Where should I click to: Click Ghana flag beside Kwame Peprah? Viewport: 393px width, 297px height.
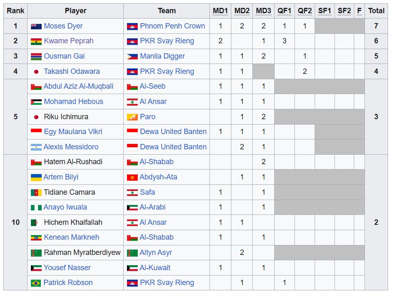[36, 41]
